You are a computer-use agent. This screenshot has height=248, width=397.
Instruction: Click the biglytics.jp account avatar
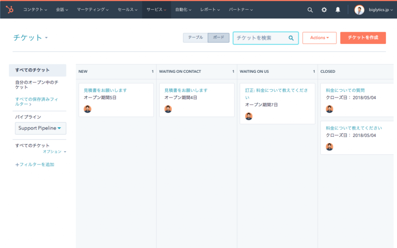pyautogui.click(x=359, y=10)
